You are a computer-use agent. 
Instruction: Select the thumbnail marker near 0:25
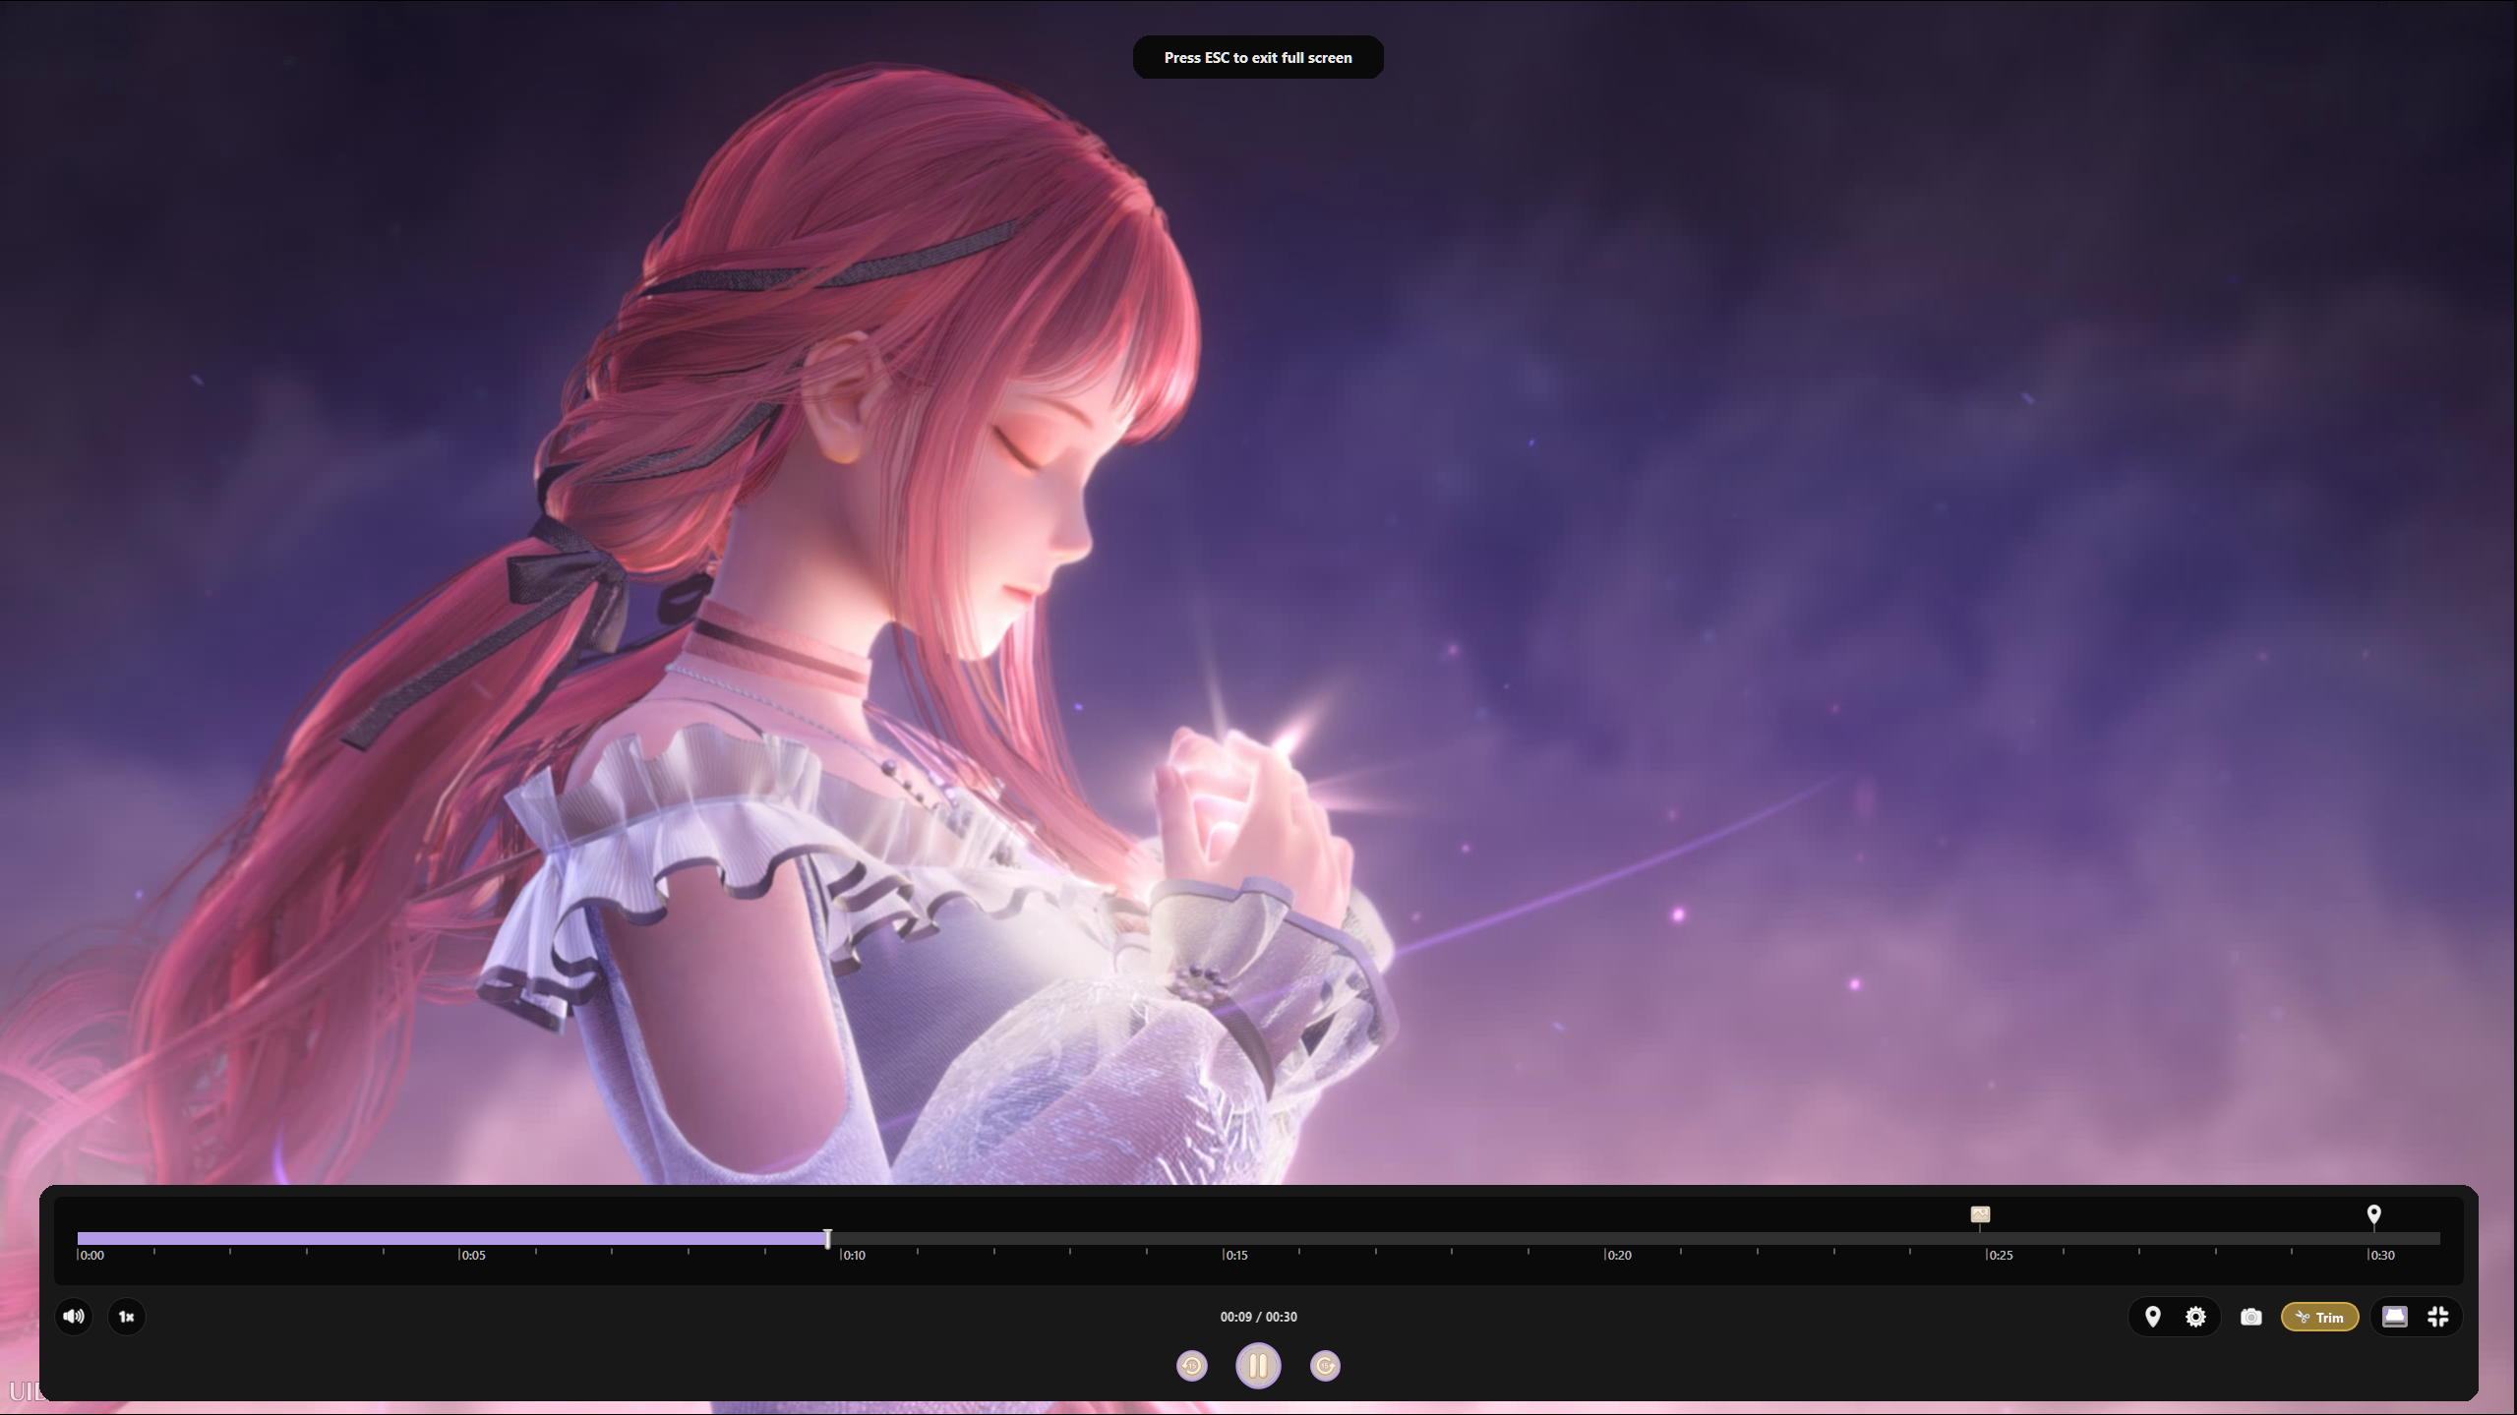click(1980, 1214)
